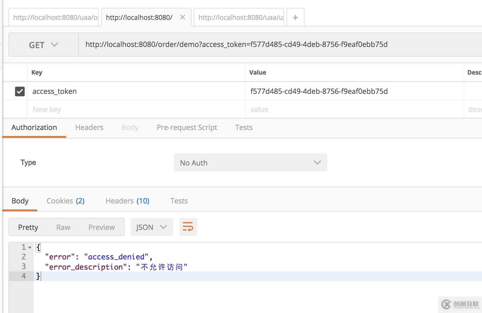This screenshot has height=313, width=482.
Task: Open the first localhost:8080/uaa/o request tab
Action: click(55, 17)
